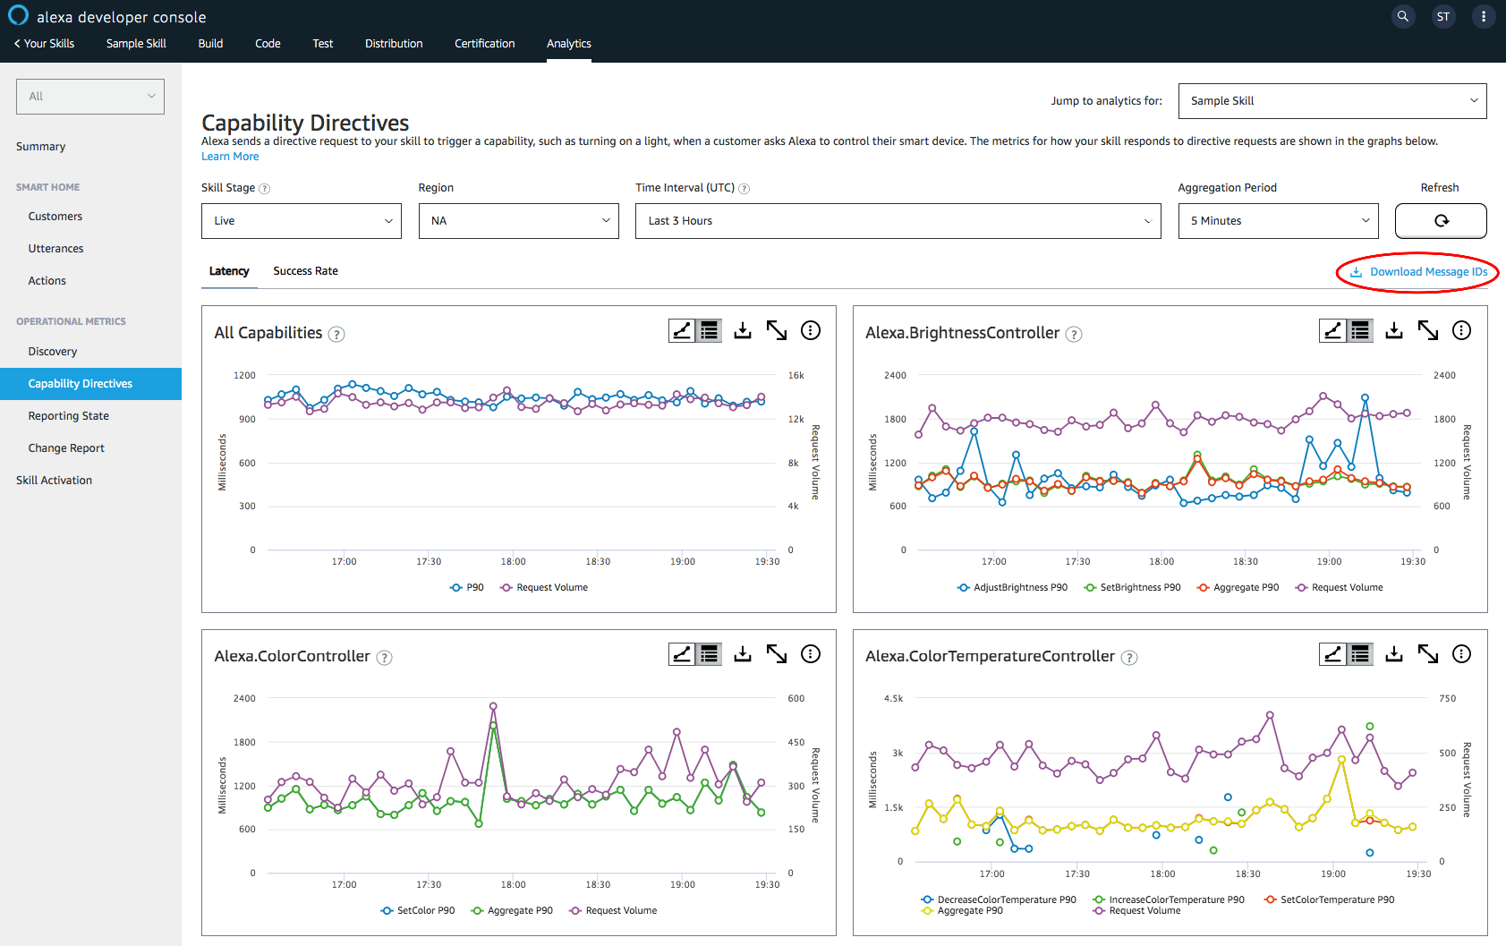Click the Learn More link
Image resolution: width=1506 pixels, height=946 pixels.
[230, 157]
